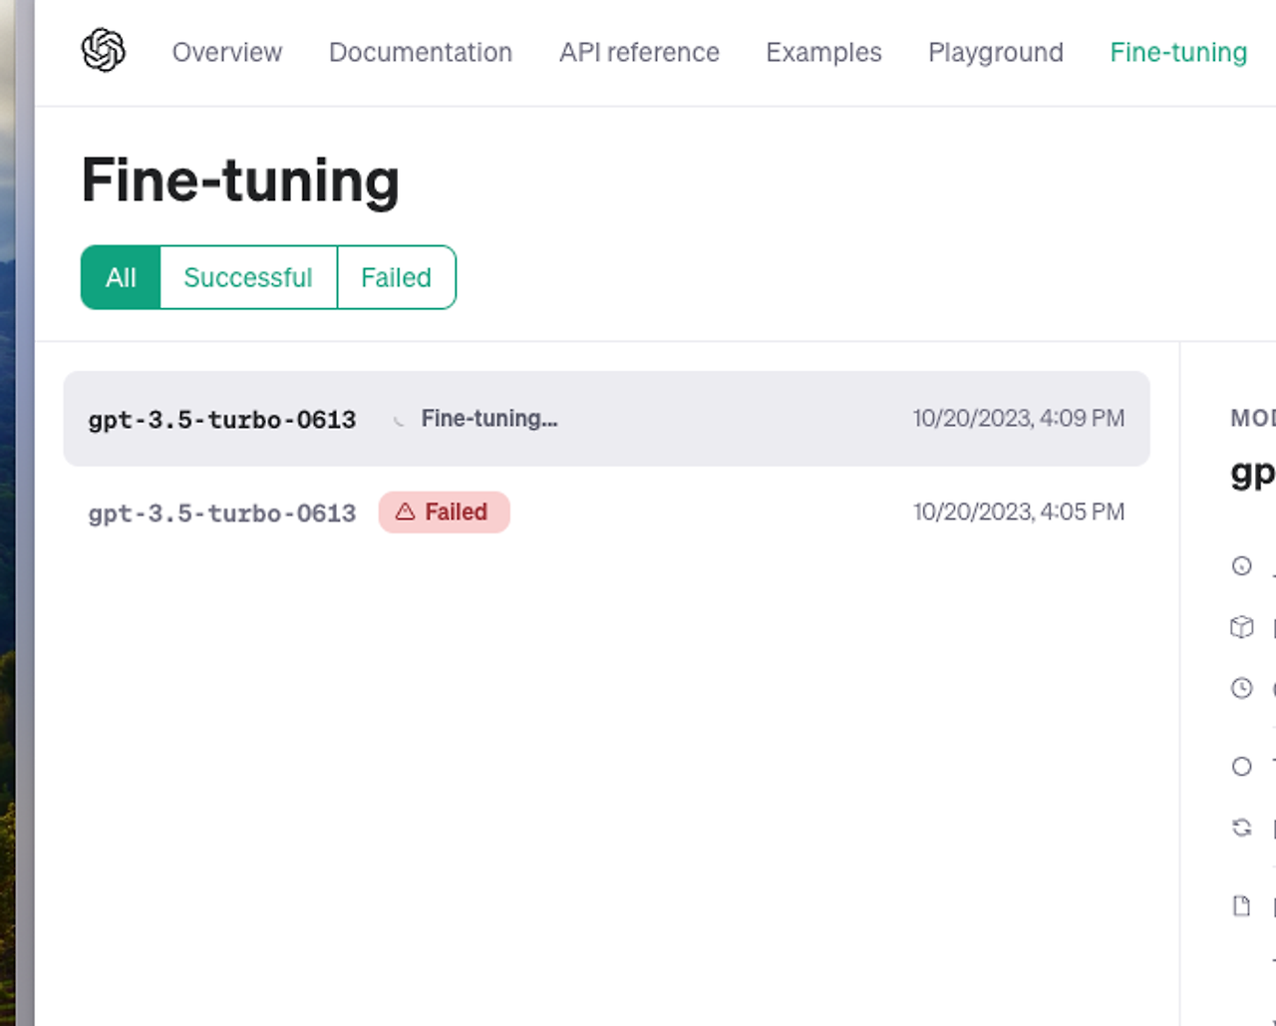Click the warning triangle in Failed badge
Image resolution: width=1276 pixels, height=1026 pixels.
(x=405, y=513)
